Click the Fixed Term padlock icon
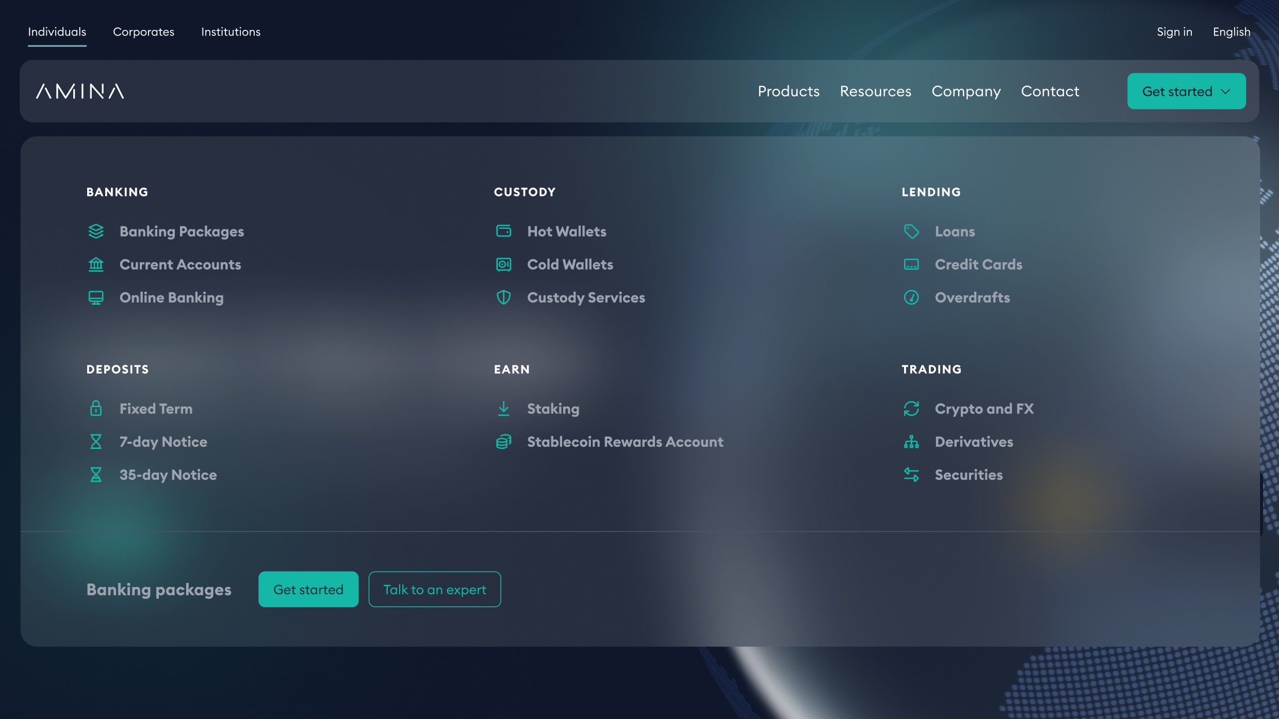The height and width of the screenshot is (719, 1279). coord(96,409)
